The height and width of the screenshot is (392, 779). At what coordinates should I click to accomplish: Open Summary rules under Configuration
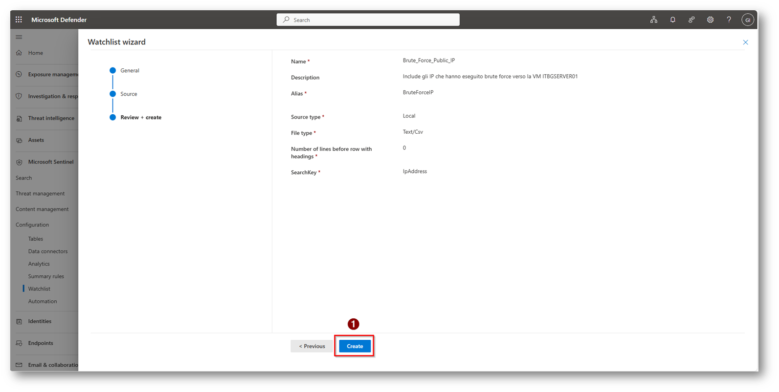coord(46,276)
